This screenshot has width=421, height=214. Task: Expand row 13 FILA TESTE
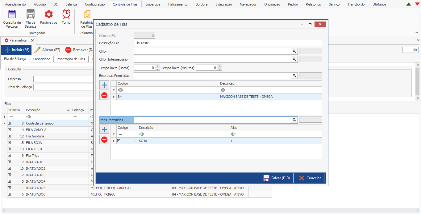point(10,149)
